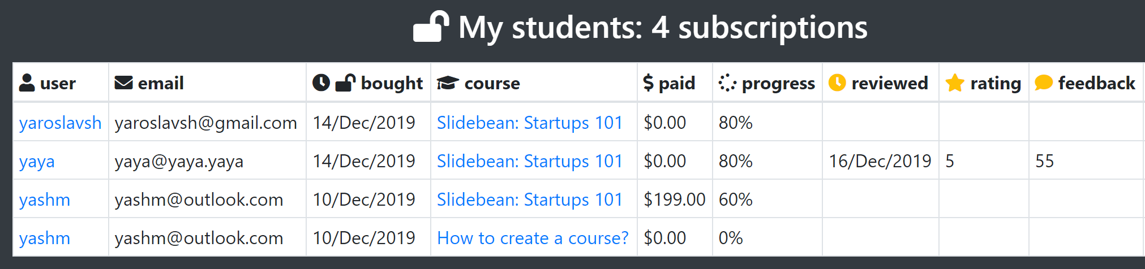Open yashm user link in the $199.00 row
Viewport: 1145px width, 269px height.
point(45,199)
